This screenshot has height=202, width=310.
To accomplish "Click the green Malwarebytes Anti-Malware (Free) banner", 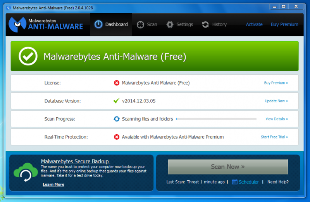I will [155, 56].
